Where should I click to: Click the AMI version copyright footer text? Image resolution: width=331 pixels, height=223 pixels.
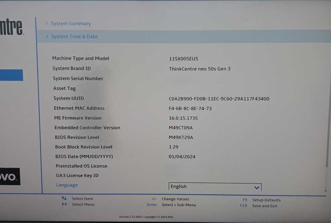pos(146,217)
